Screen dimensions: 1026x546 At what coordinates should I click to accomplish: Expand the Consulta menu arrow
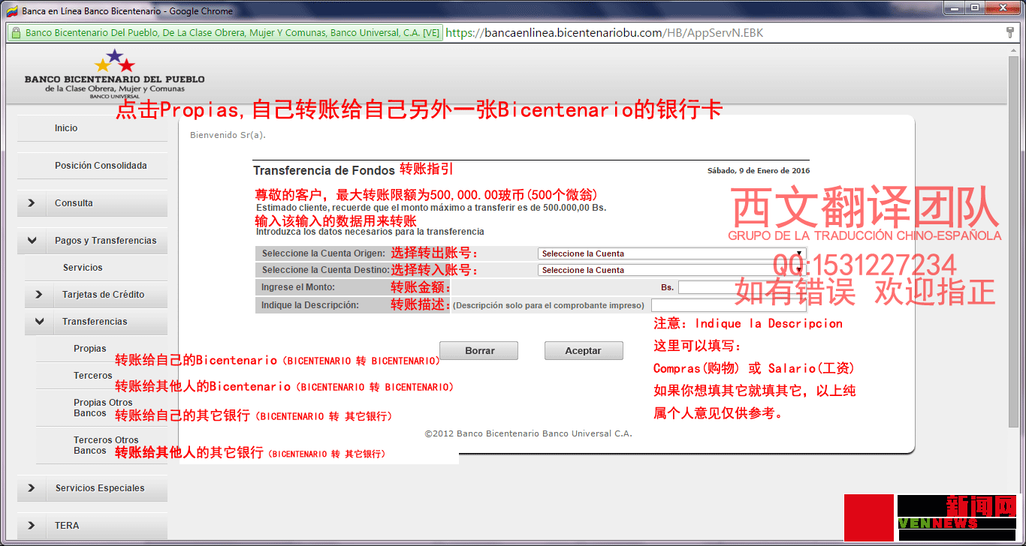point(31,203)
